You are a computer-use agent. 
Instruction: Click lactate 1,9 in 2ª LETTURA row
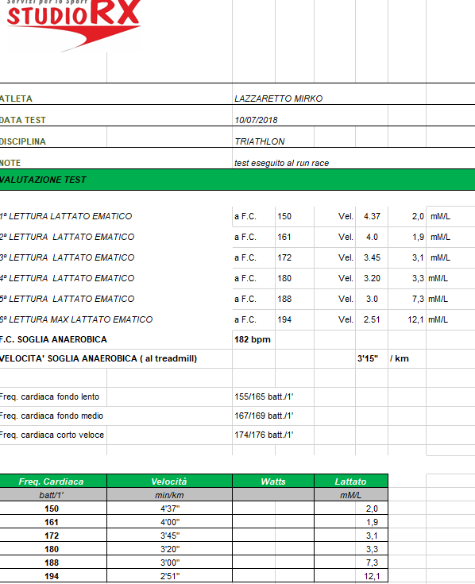pyautogui.click(x=418, y=237)
